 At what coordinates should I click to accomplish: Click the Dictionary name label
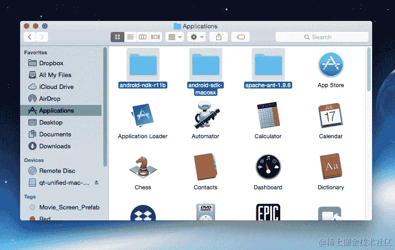pos(331,187)
